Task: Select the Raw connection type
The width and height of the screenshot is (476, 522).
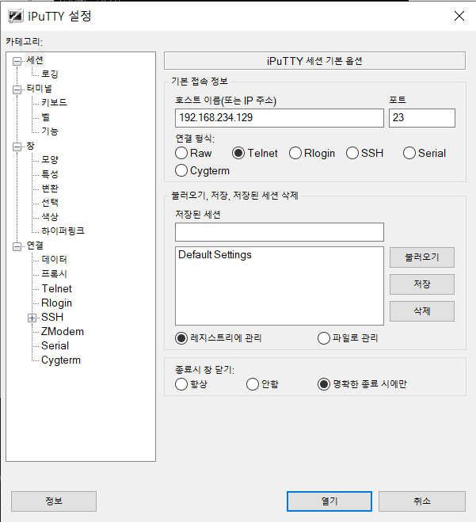Action: click(x=181, y=153)
